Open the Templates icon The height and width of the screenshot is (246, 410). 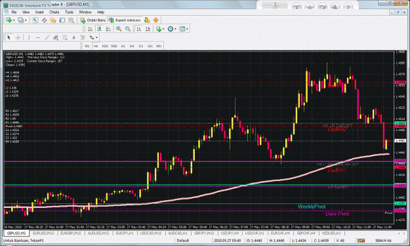[x=182, y=29]
